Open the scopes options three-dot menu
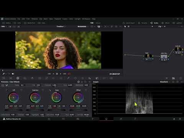This screenshot has height=138, width=184. (182, 82)
